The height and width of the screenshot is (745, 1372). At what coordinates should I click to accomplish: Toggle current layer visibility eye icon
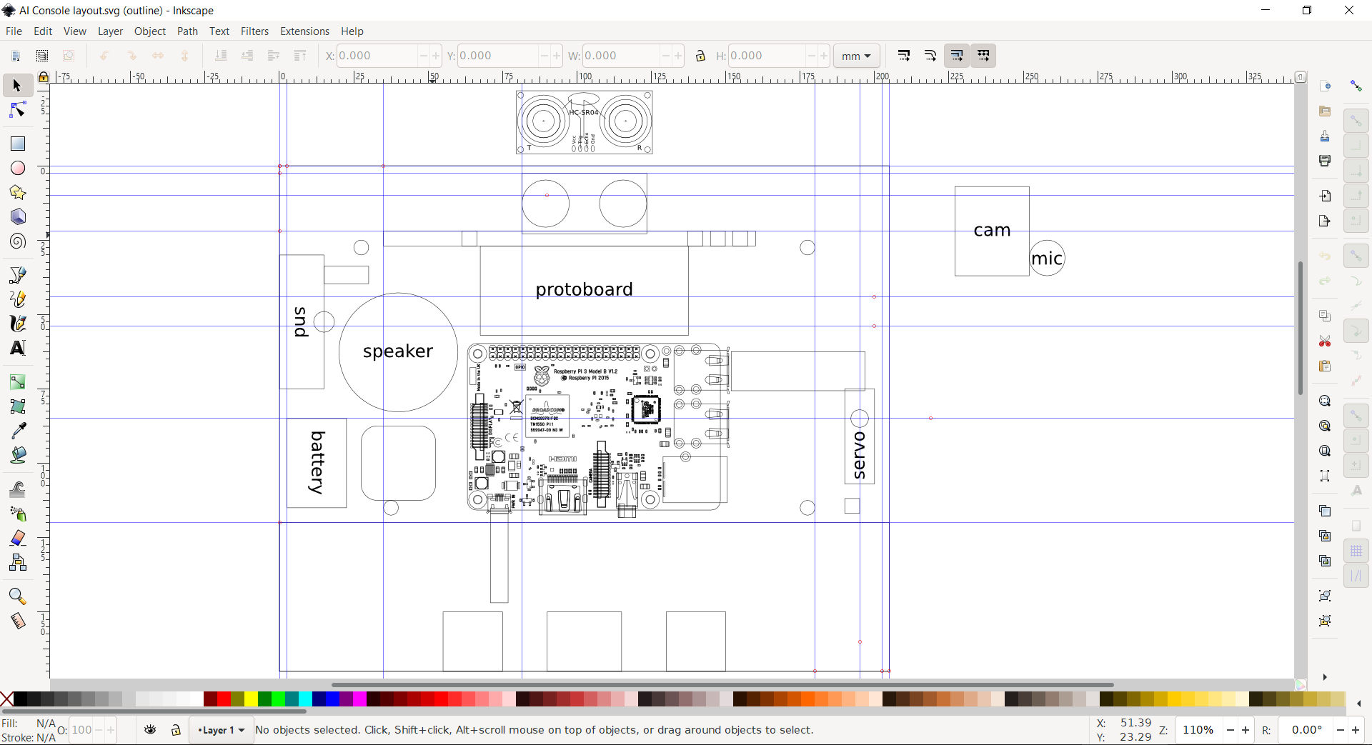click(150, 729)
